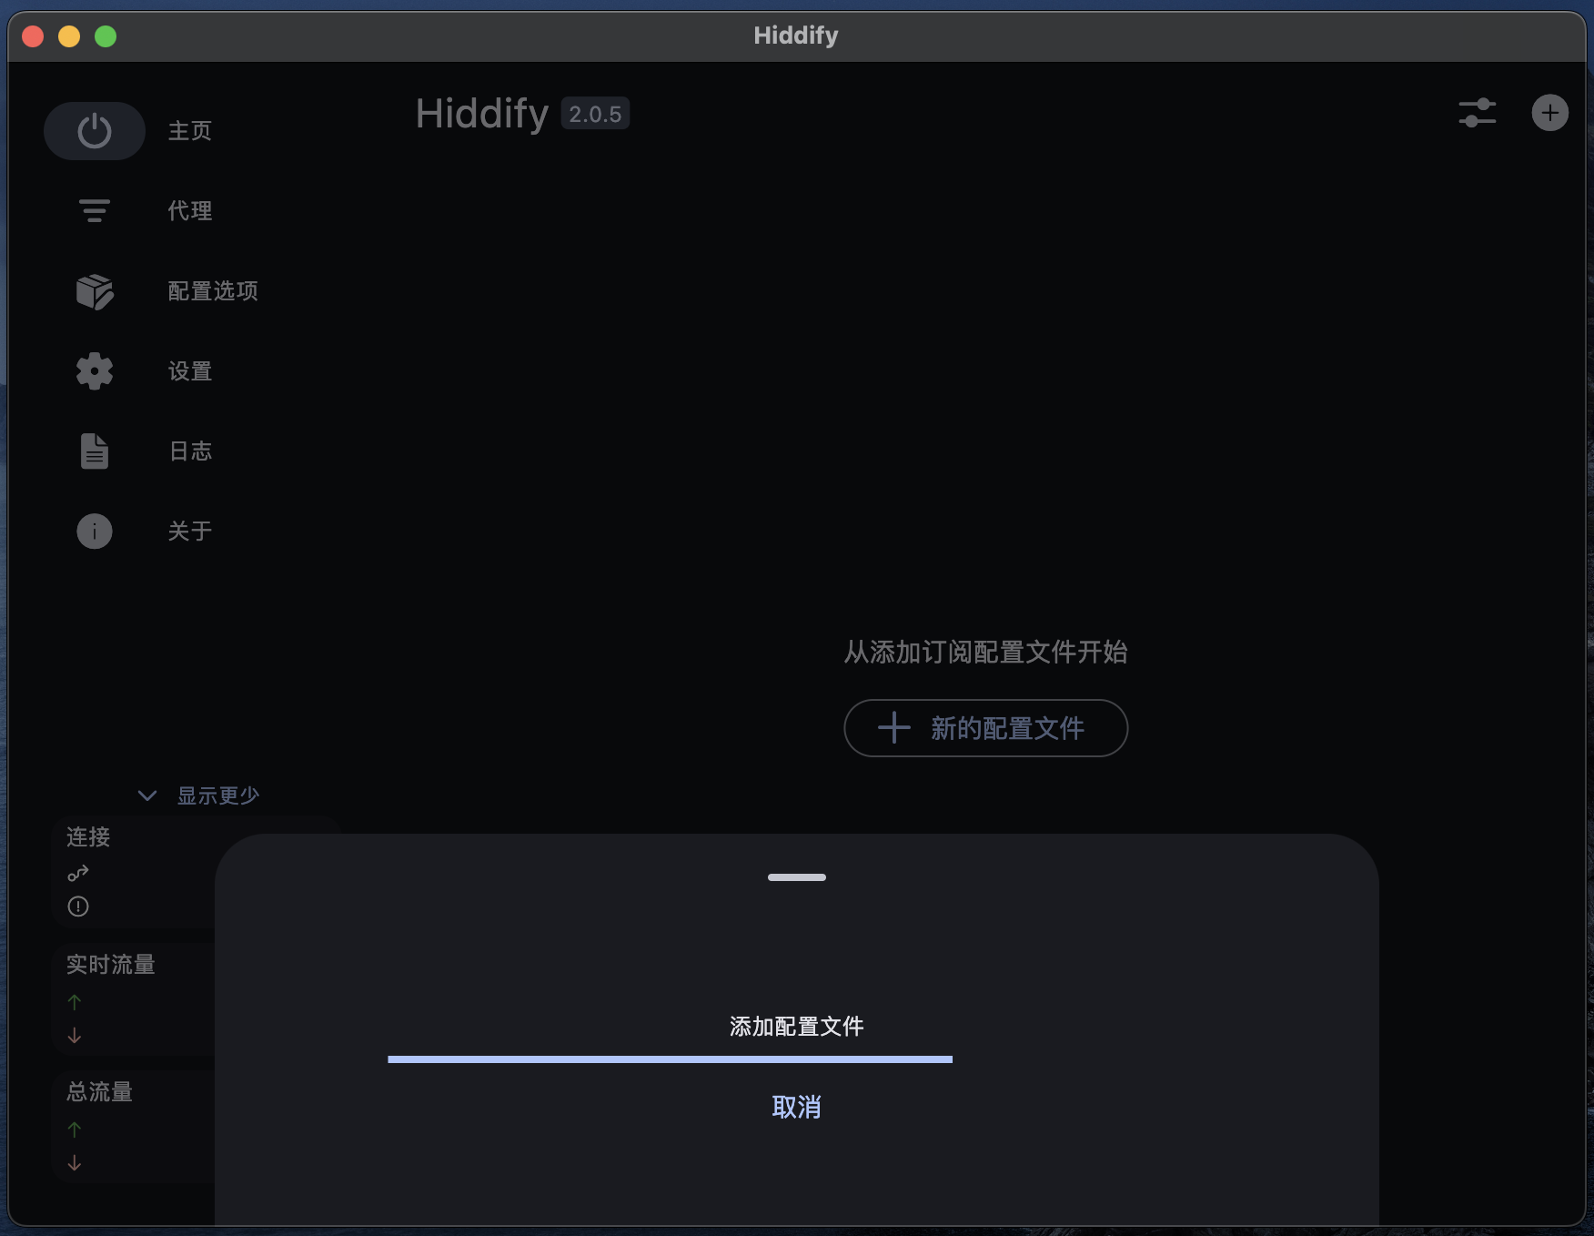Click the round plus add profile icon
This screenshot has height=1236, width=1594.
coord(1549,113)
